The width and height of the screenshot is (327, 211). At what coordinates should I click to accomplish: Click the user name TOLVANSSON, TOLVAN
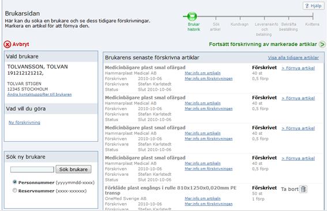click(x=37, y=67)
